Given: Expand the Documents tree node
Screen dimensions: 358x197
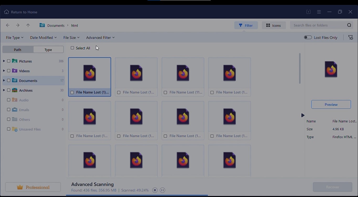Looking at the screenshot, I should click(4, 80).
